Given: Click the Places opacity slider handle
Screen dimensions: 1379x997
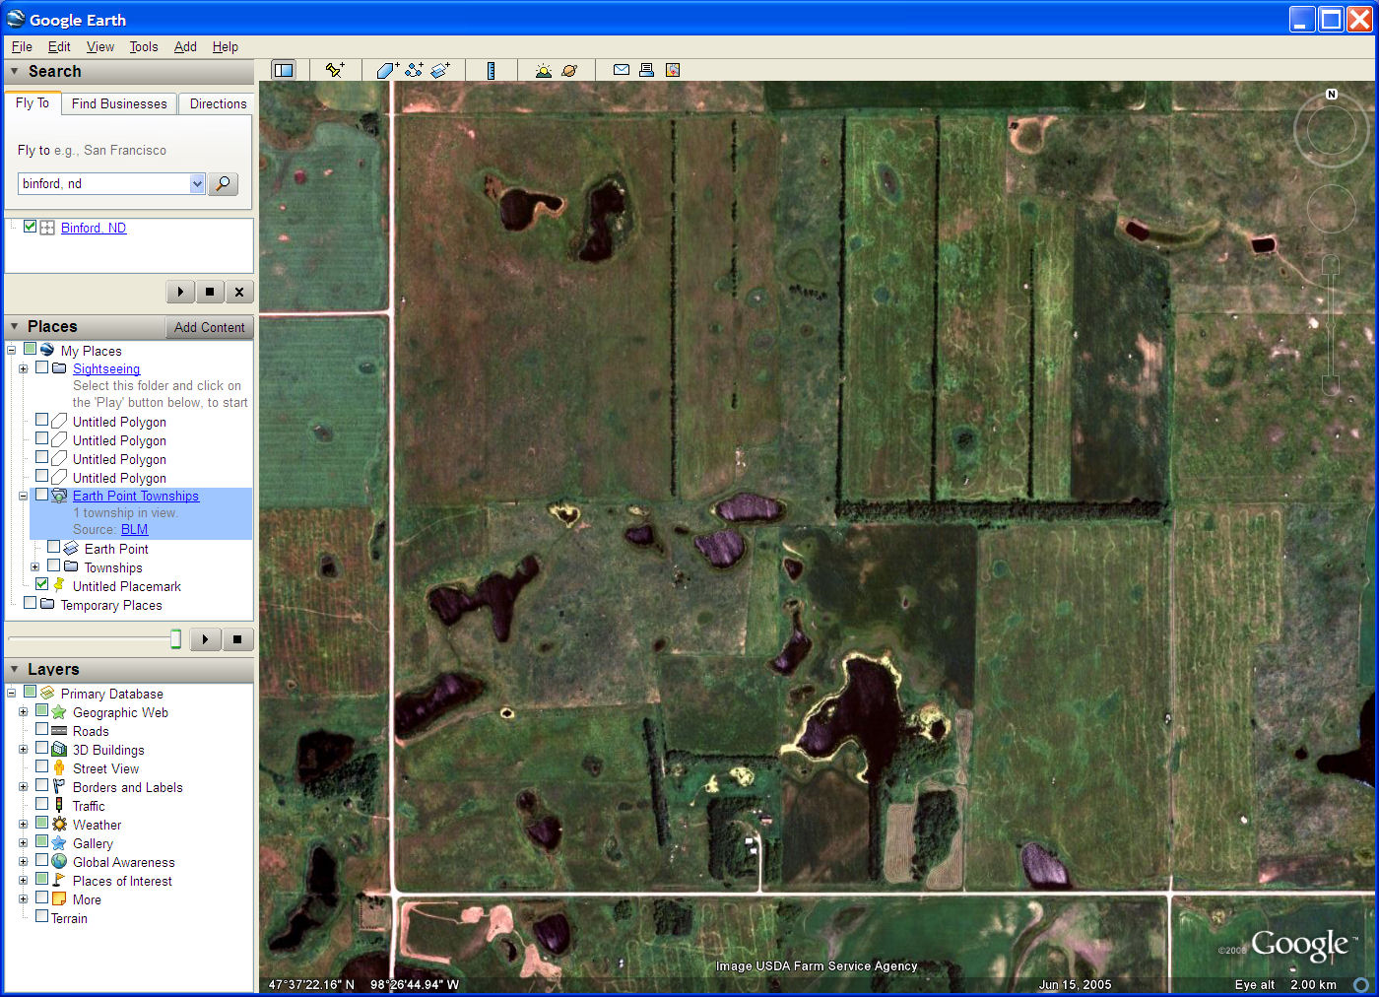Looking at the screenshot, I should click(x=175, y=639).
